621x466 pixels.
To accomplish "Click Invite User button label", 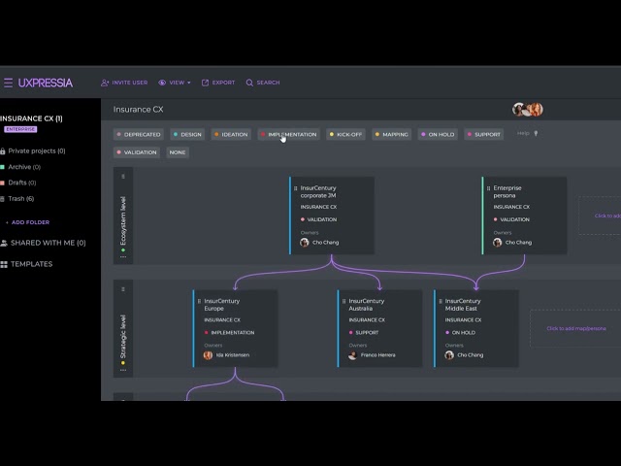I will (x=129, y=83).
